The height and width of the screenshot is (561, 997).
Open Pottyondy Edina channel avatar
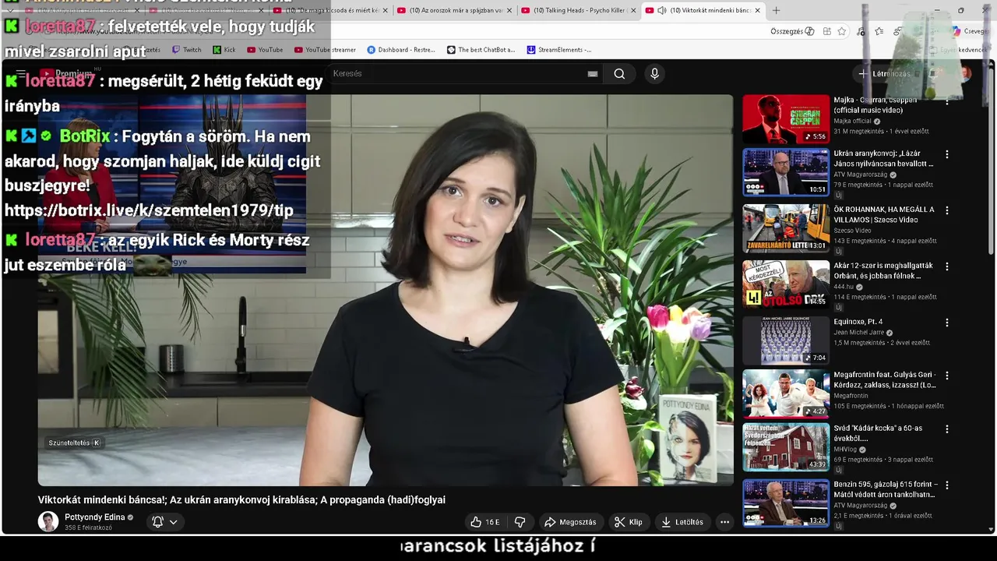click(x=48, y=522)
